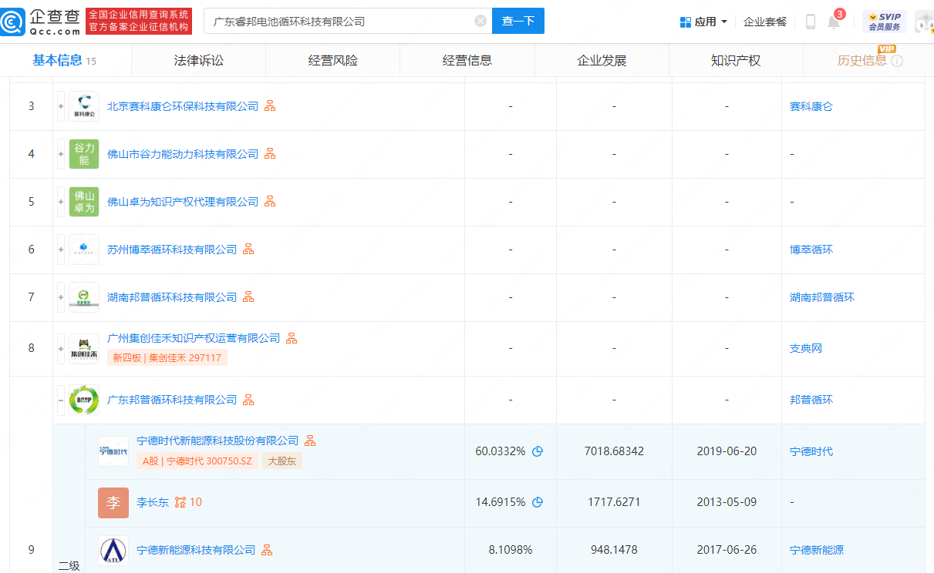
Task: Open equity chart icon beside 北京赛科康仑环保科技有限公司
Action: point(270,106)
